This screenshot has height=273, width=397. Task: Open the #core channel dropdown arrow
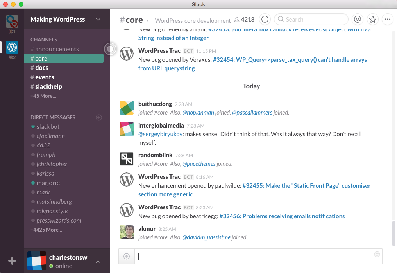click(148, 20)
